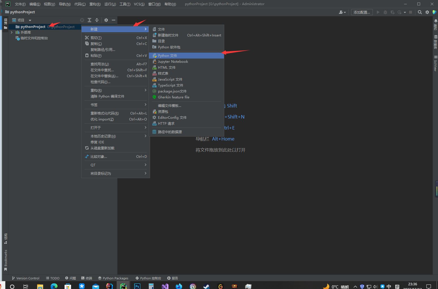This screenshot has width=438, height=289.
Task: Toggle the Python Packages tool window
Action: click(113, 278)
